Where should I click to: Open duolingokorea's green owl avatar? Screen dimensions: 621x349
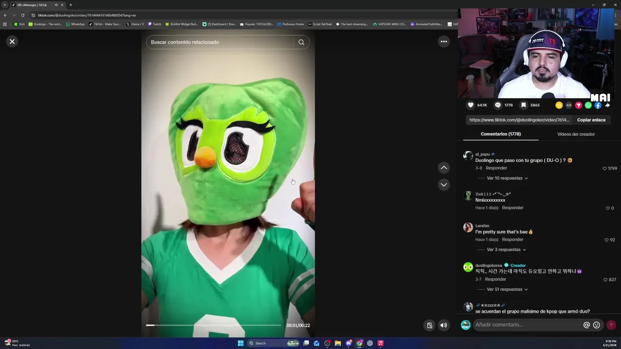[x=468, y=267]
